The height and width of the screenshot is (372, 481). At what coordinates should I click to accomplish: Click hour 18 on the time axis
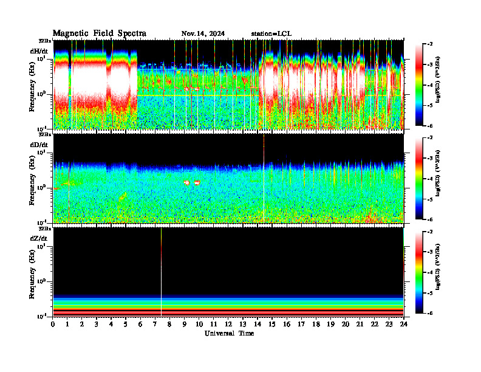316,324
